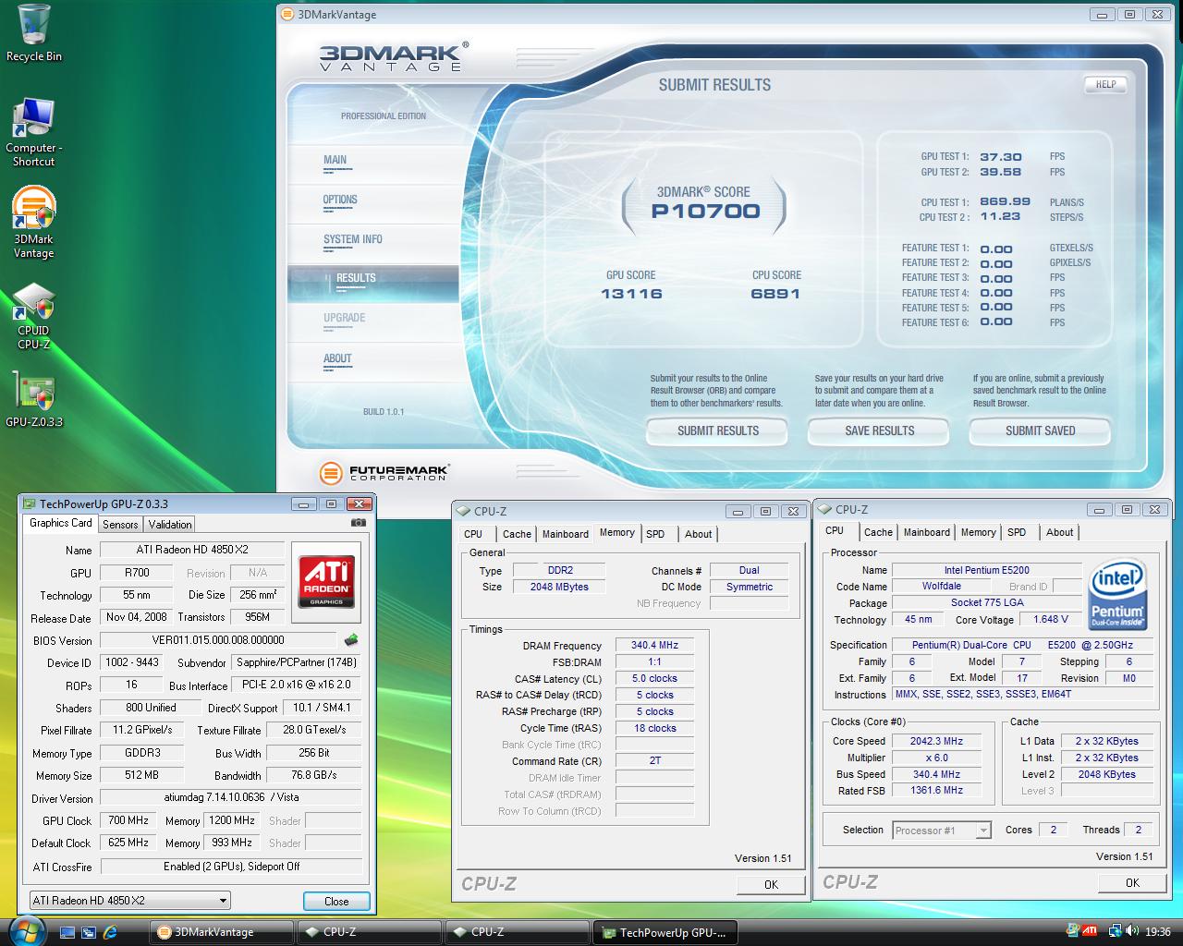
Task: Click the SAVE RESULTS button
Action: [879, 431]
